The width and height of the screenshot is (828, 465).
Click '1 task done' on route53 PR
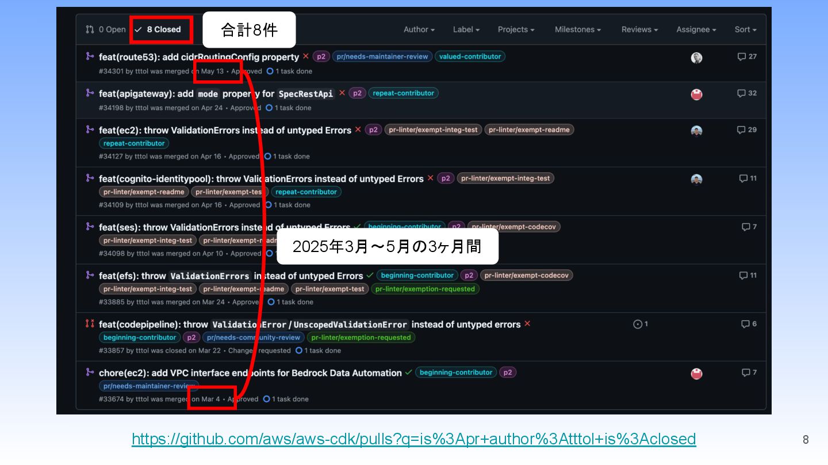[289, 71]
